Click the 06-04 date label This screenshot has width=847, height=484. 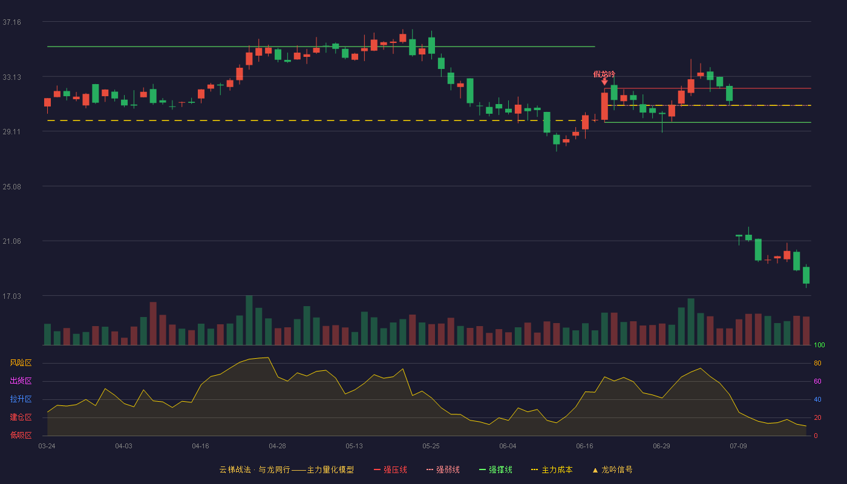pos(508,446)
